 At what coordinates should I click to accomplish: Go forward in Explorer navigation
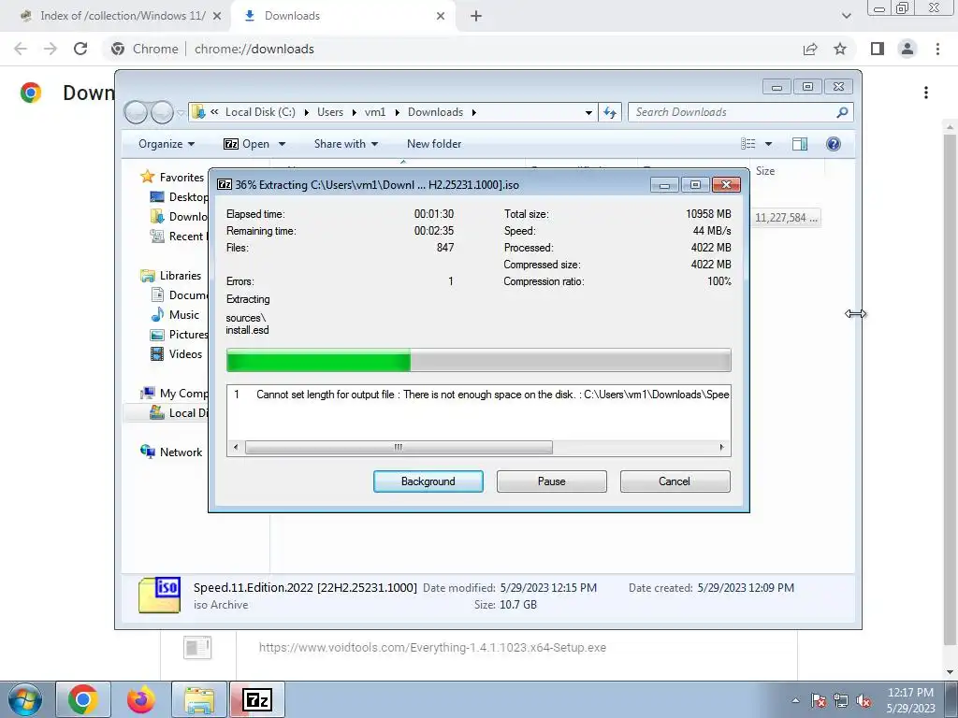162,112
